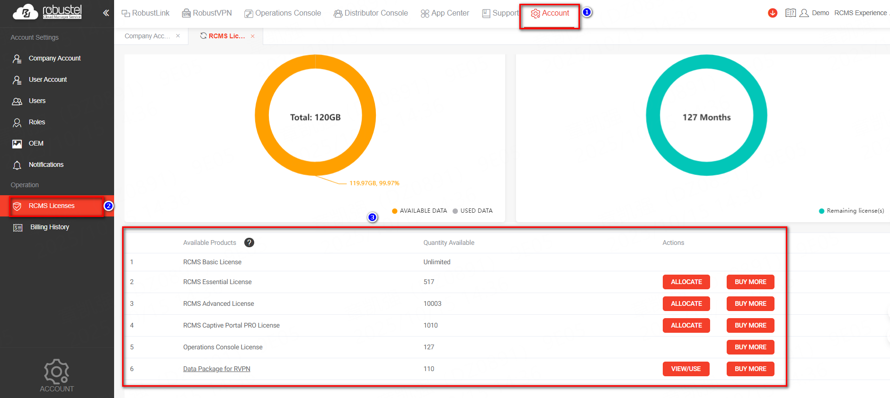This screenshot has width=890, height=398.
Task: Allocate RCMS Essential License
Action: (x=686, y=282)
